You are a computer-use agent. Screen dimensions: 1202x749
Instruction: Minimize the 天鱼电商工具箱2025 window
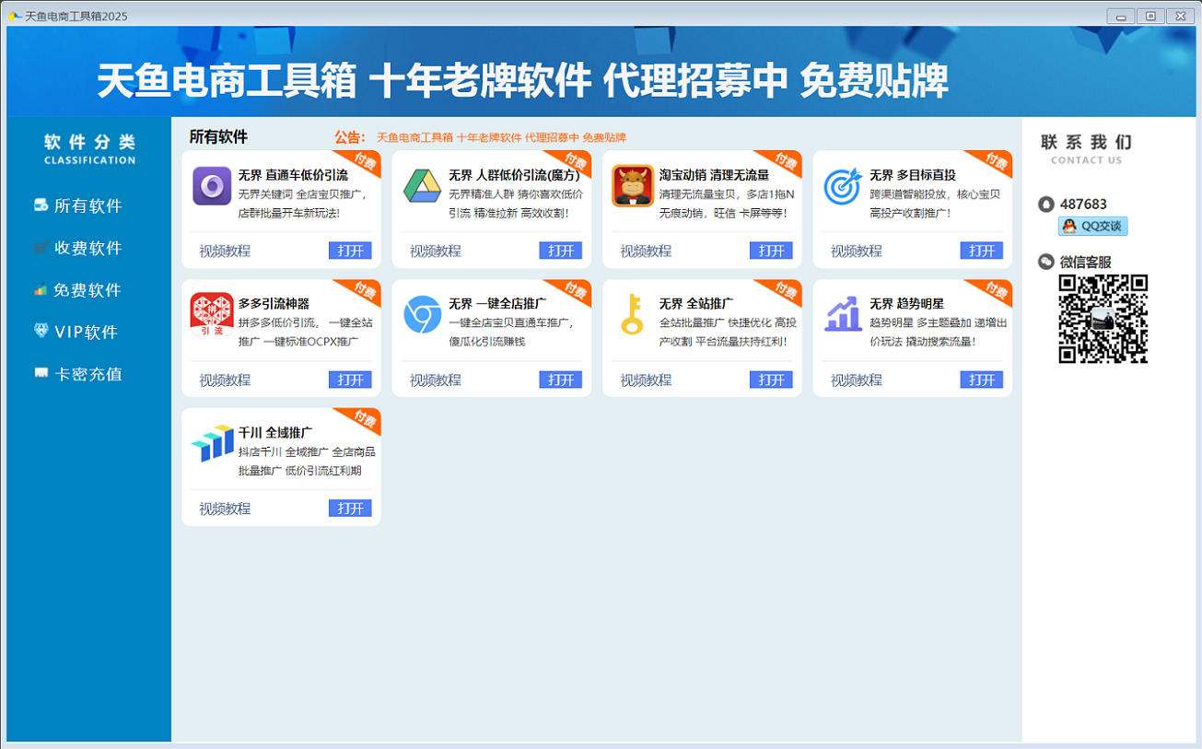1121,16
